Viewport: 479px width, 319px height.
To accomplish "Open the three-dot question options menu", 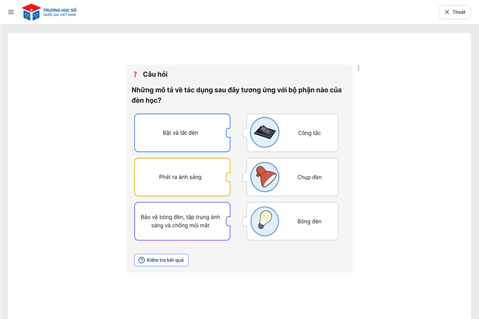I will click(x=358, y=68).
